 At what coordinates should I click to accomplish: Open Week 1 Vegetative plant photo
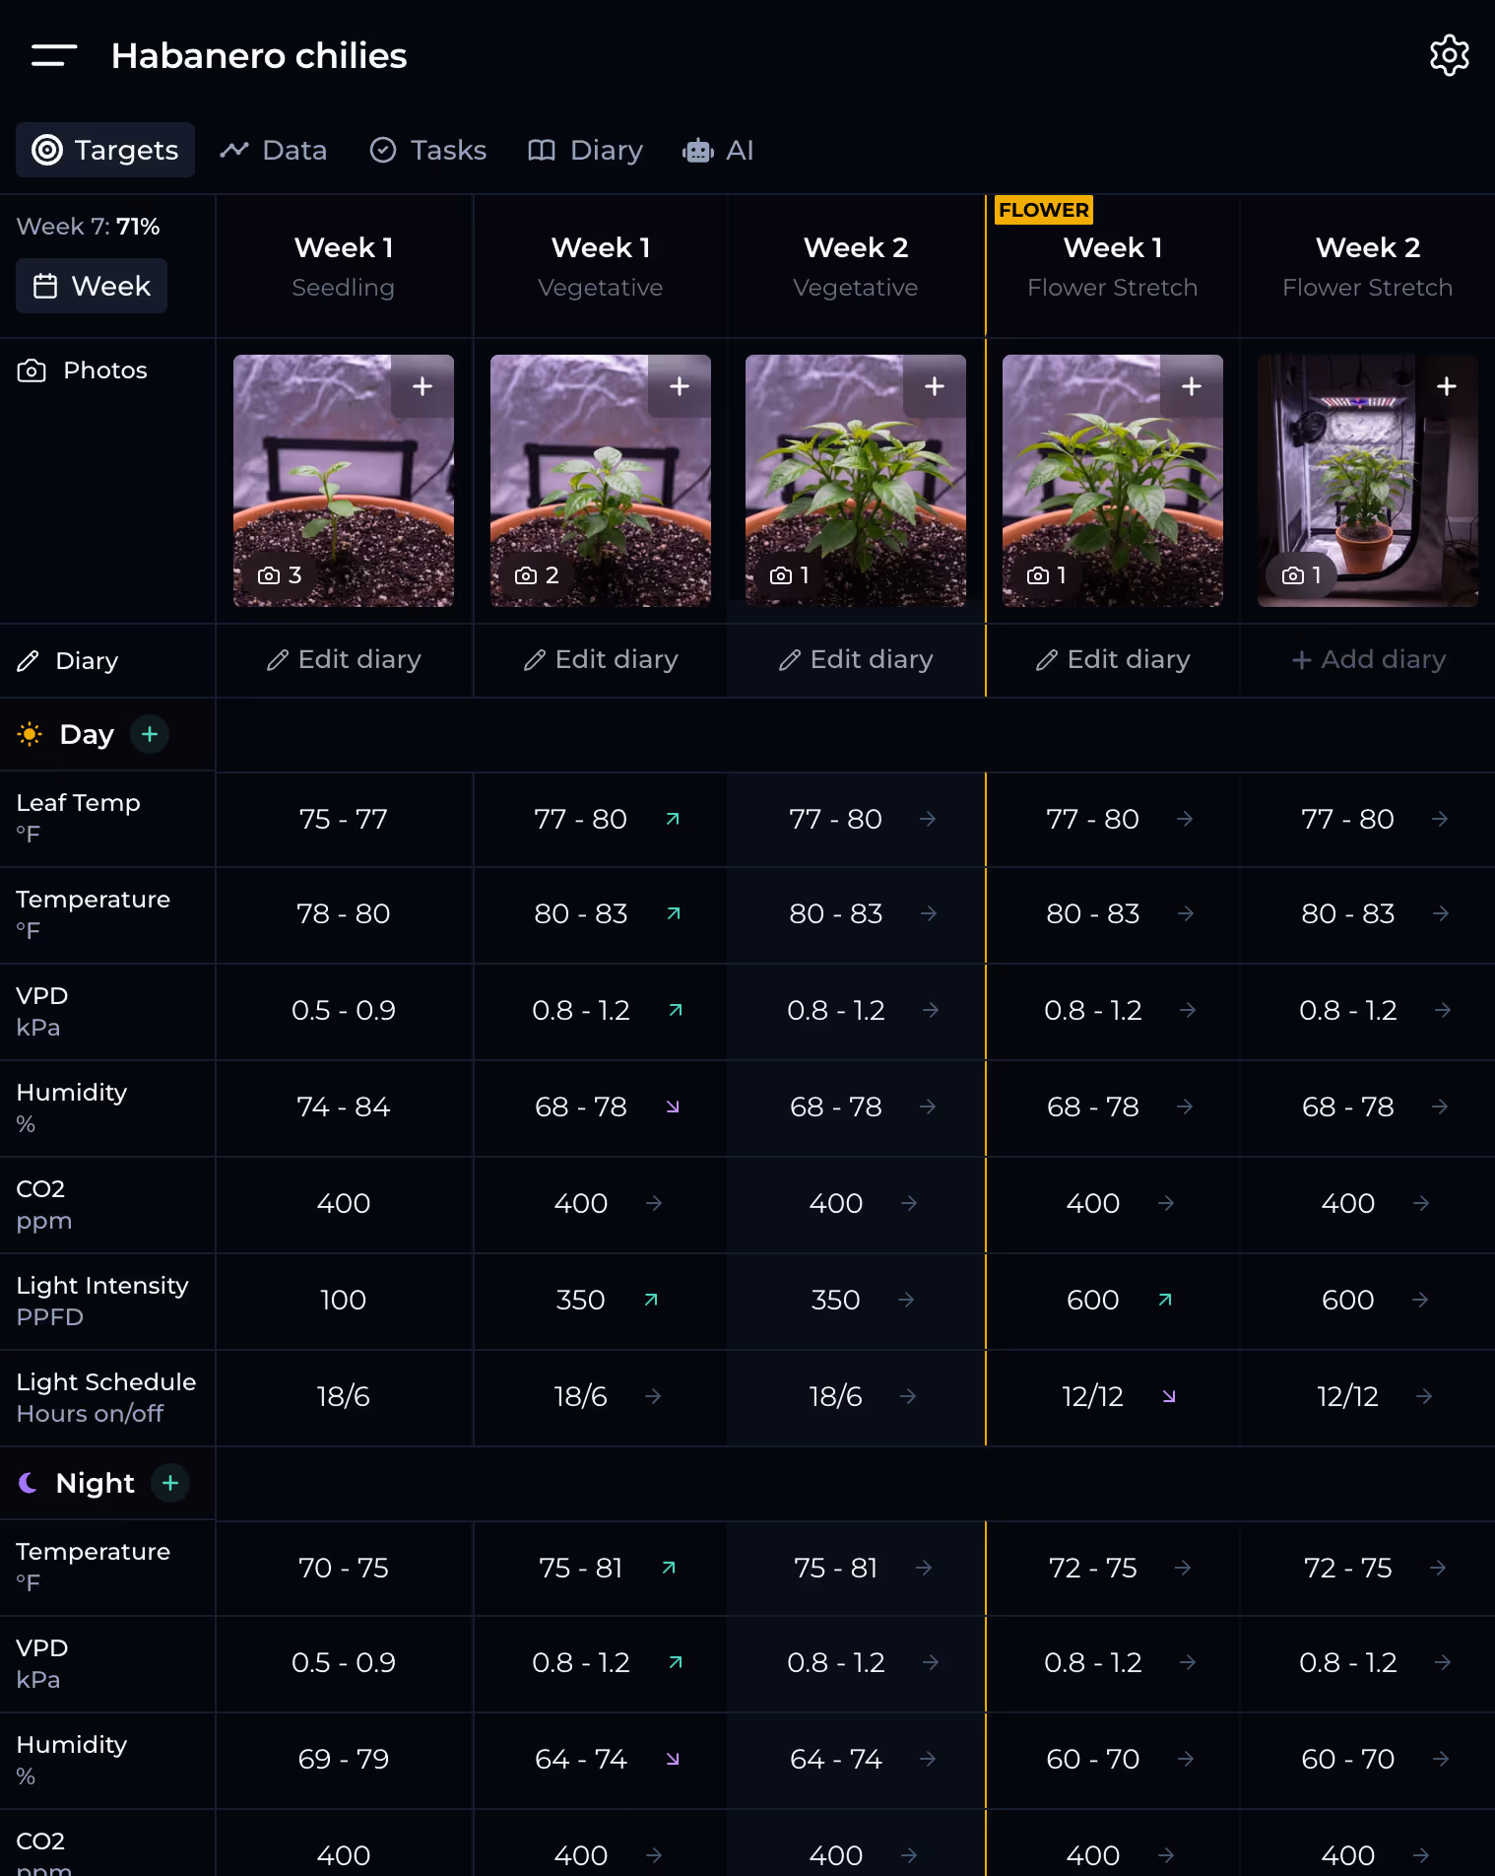[x=601, y=481]
